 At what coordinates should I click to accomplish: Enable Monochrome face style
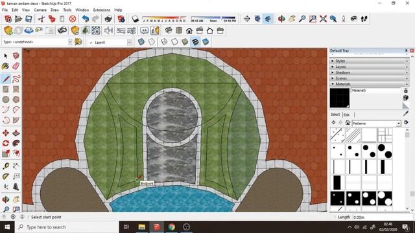click(x=206, y=41)
